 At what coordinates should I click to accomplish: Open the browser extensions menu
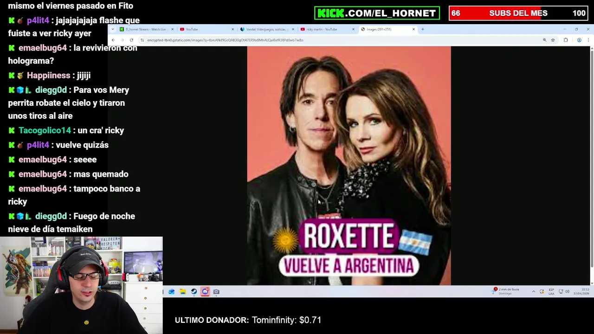[x=566, y=40]
